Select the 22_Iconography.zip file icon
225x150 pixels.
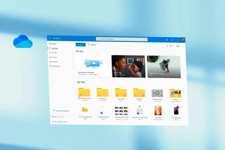[x=85, y=110]
